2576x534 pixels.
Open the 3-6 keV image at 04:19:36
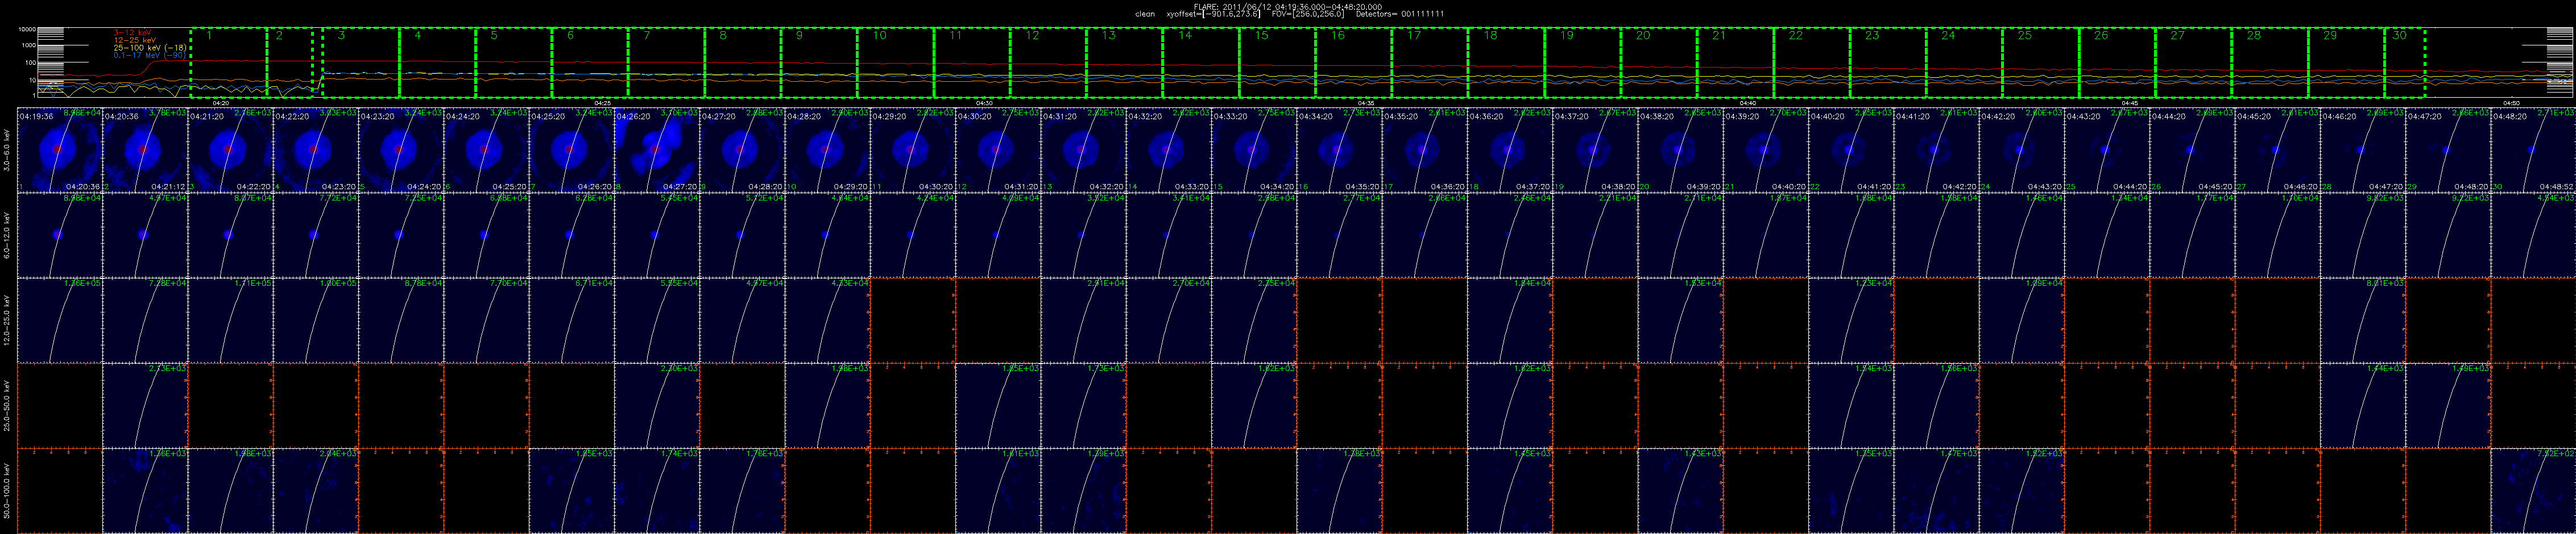(59, 150)
